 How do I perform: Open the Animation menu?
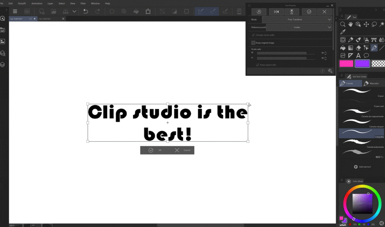[x=37, y=4]
